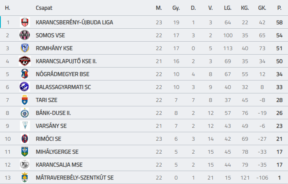The width and height of the screenshot is (288, 184).
Task: Click the Somos VSE team logo
Action: [x=25, y=35]
